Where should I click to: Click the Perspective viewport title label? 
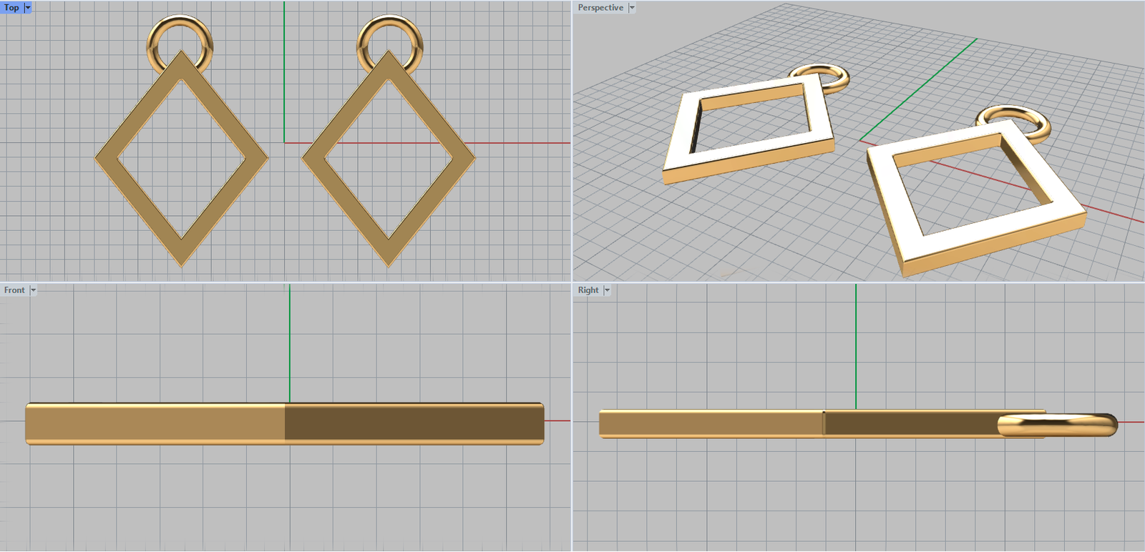[600, 8]
